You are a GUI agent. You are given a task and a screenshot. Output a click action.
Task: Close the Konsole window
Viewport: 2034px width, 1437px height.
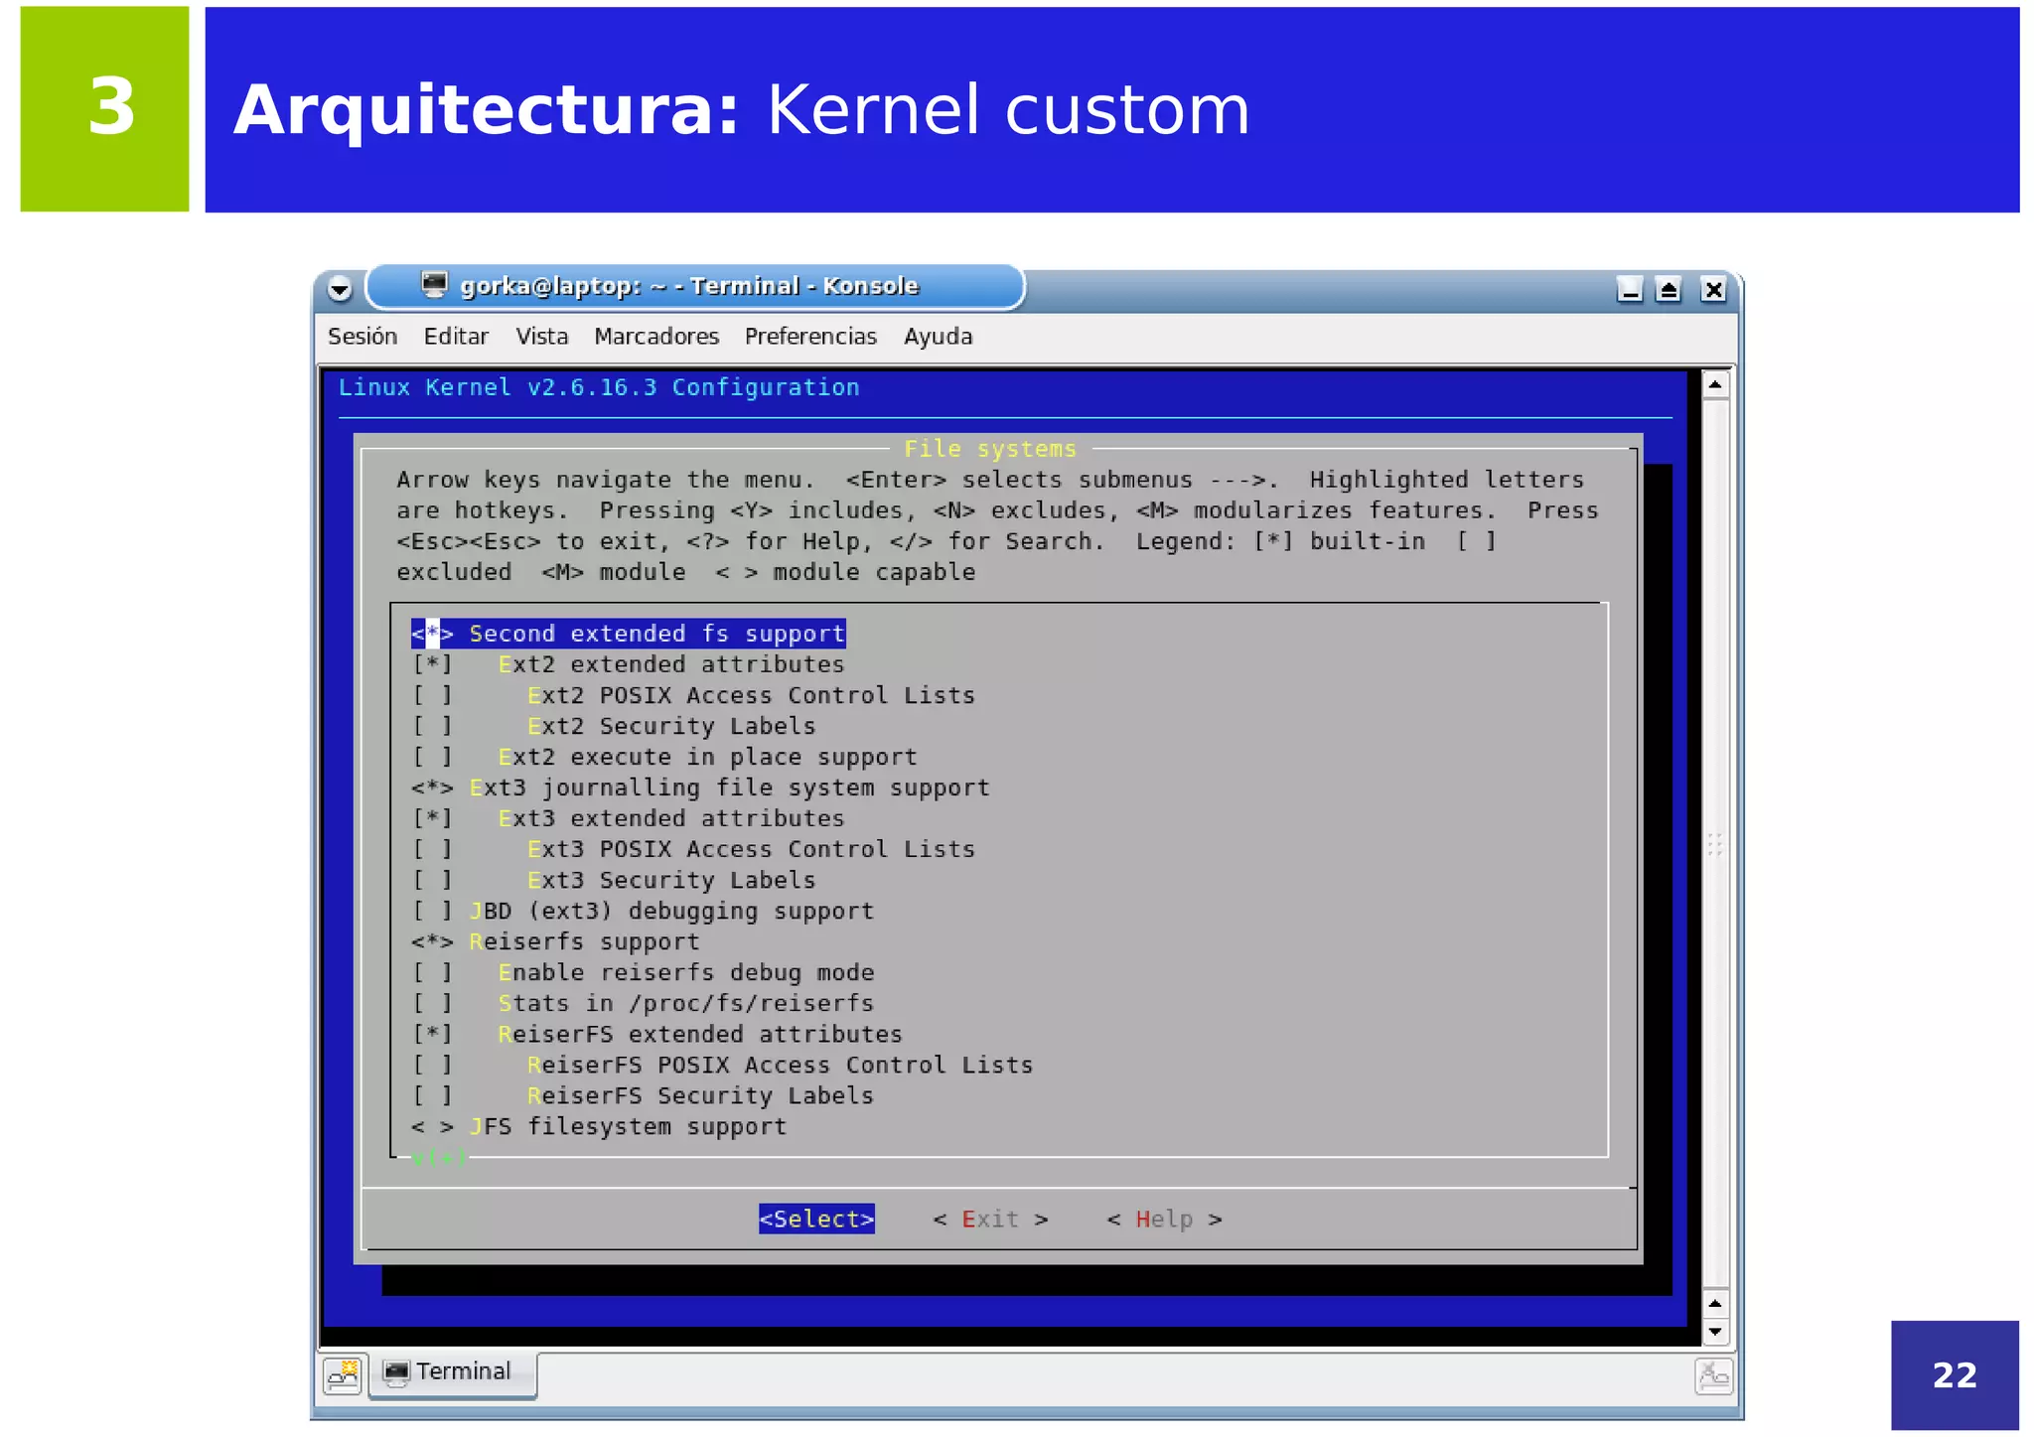pos(1713,289)
